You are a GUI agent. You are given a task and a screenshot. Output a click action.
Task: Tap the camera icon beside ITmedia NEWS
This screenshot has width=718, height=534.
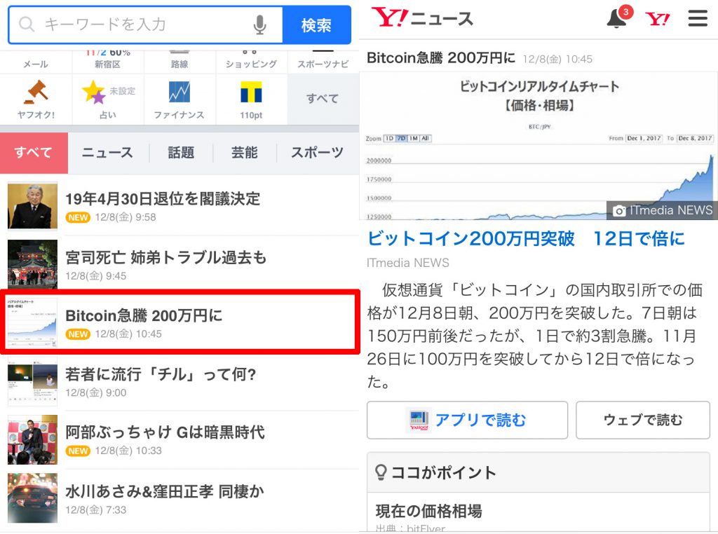[x=619, y=210]
